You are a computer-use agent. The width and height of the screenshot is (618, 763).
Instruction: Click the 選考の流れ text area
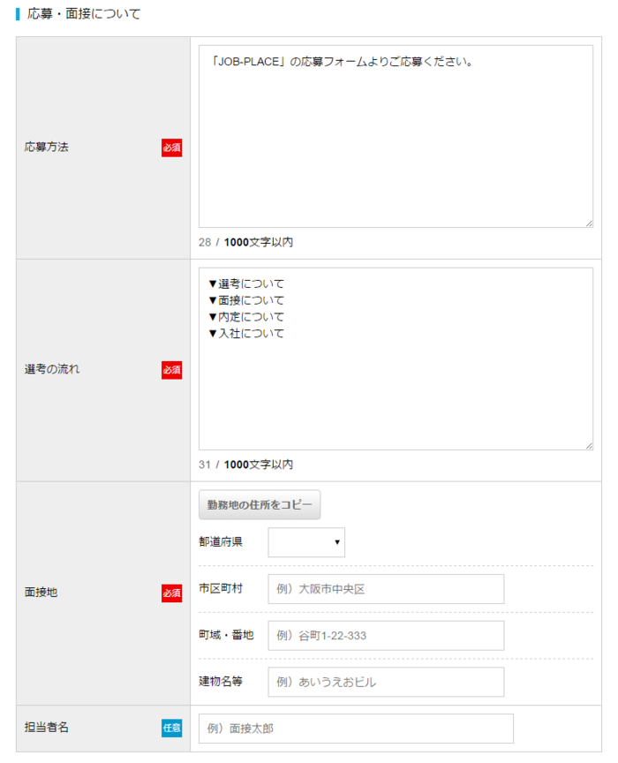[x=395, y=359]
